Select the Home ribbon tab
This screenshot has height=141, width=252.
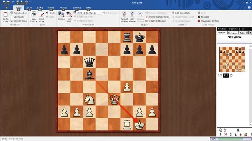(19, 8)
